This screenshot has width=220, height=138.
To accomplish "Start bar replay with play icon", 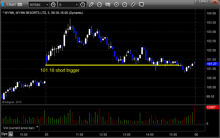I will tap(116, 5).
